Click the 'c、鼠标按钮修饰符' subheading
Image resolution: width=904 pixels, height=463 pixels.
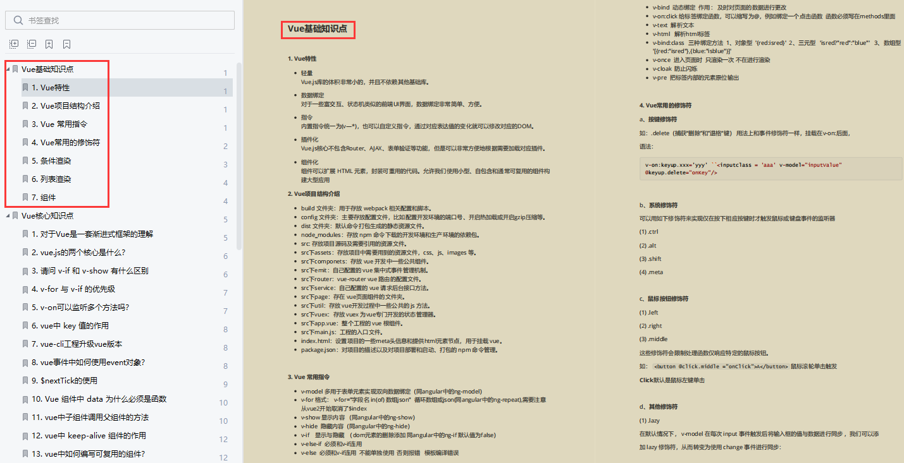pyautogui.click(x=664, y=299)
